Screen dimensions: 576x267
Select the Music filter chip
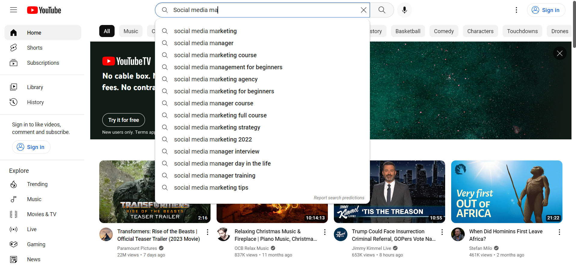[131, 31]
